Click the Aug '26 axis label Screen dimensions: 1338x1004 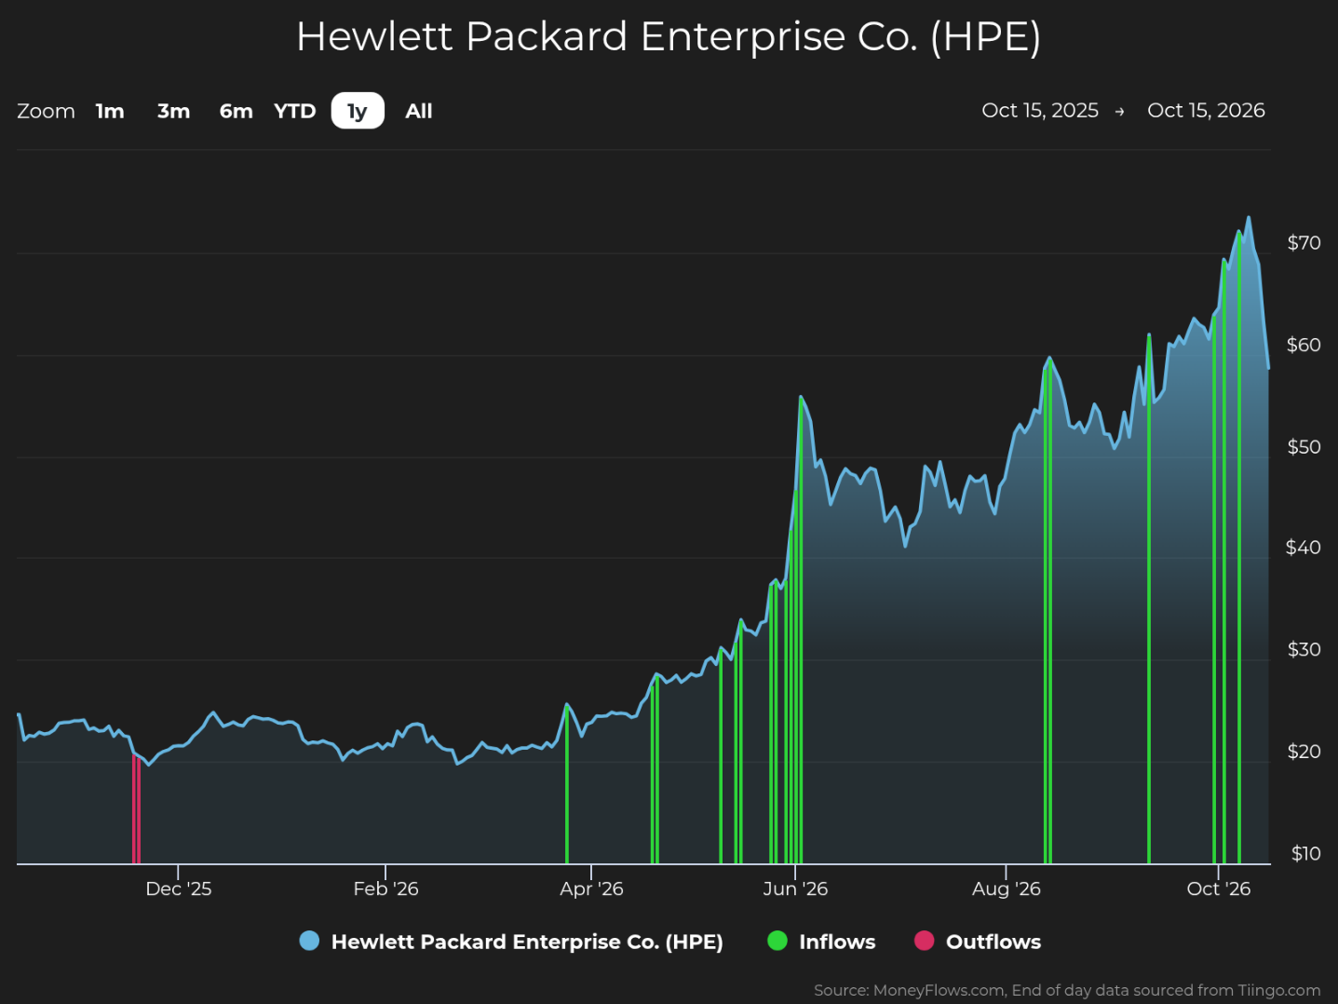[x=1006, y=889]
